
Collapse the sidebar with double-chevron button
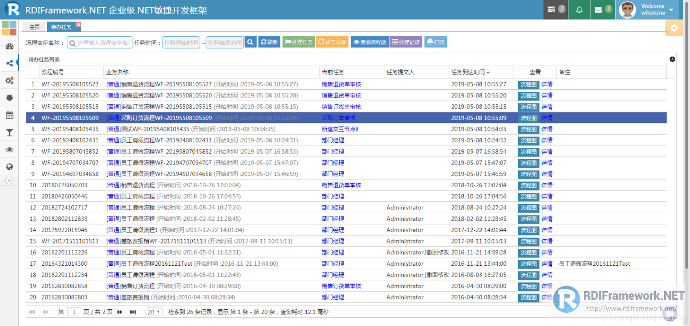[9, 180]
